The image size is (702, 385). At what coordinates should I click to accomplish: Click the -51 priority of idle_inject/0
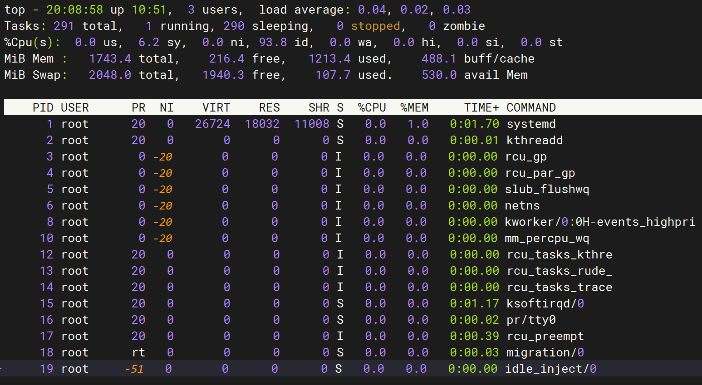point(134,369)
